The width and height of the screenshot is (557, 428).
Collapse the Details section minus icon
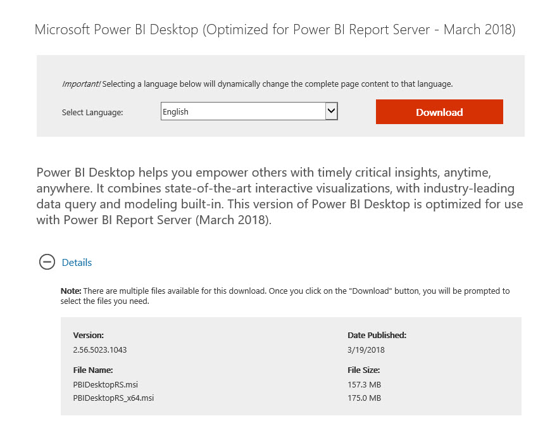pyautogui.click(x=47, y=262)
